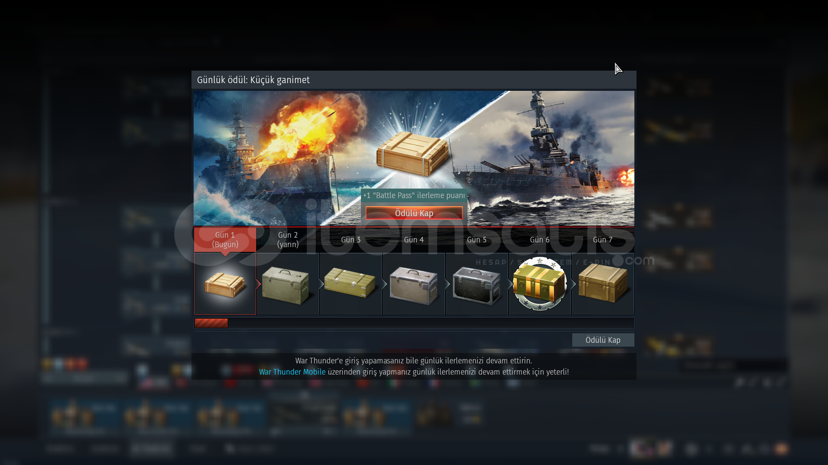
Task: Open the Gün 3 tab label
Action: [x=351, y=240]
